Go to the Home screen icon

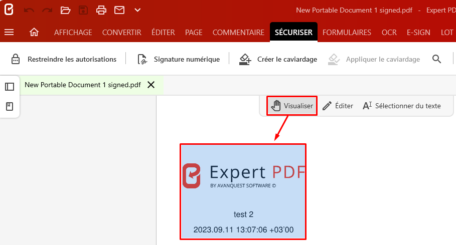pyautogui.click(x=34, y=32)
